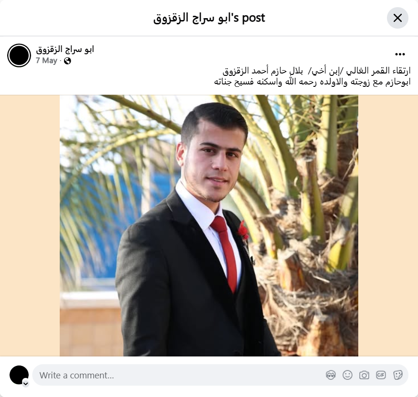Click the first line of the post caption
Viewport: 418px width, 397px height.
pyautogui.click(x=316, y=71)
